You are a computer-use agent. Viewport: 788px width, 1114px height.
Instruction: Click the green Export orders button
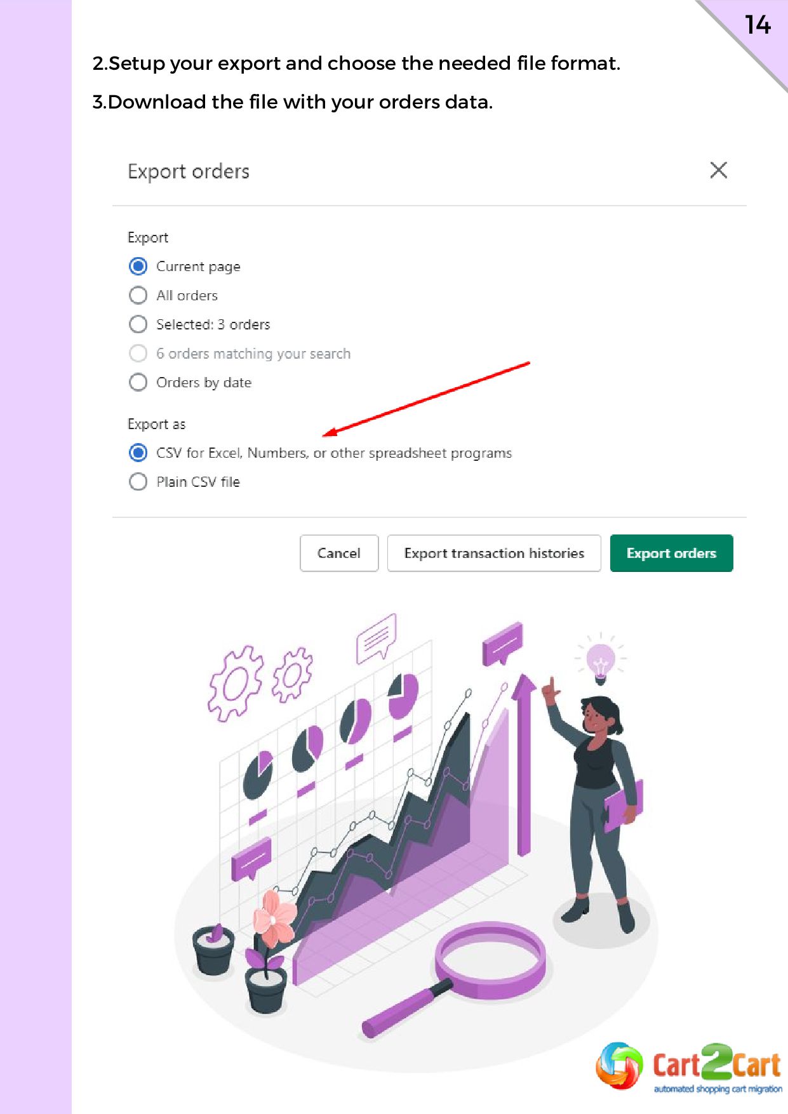671,553
